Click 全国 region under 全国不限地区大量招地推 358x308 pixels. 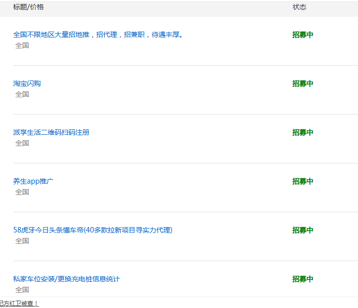coord(22,45)
